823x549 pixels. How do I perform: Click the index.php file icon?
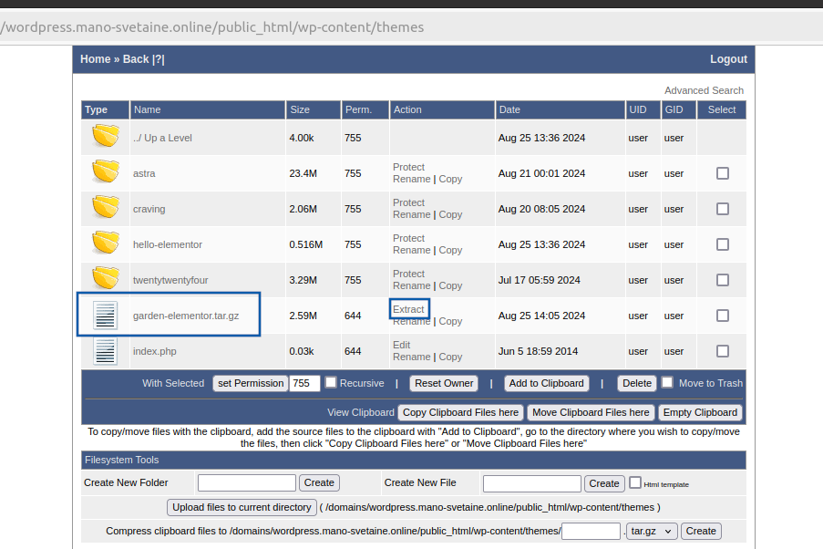pyautogui.click(x=105, y=351)
